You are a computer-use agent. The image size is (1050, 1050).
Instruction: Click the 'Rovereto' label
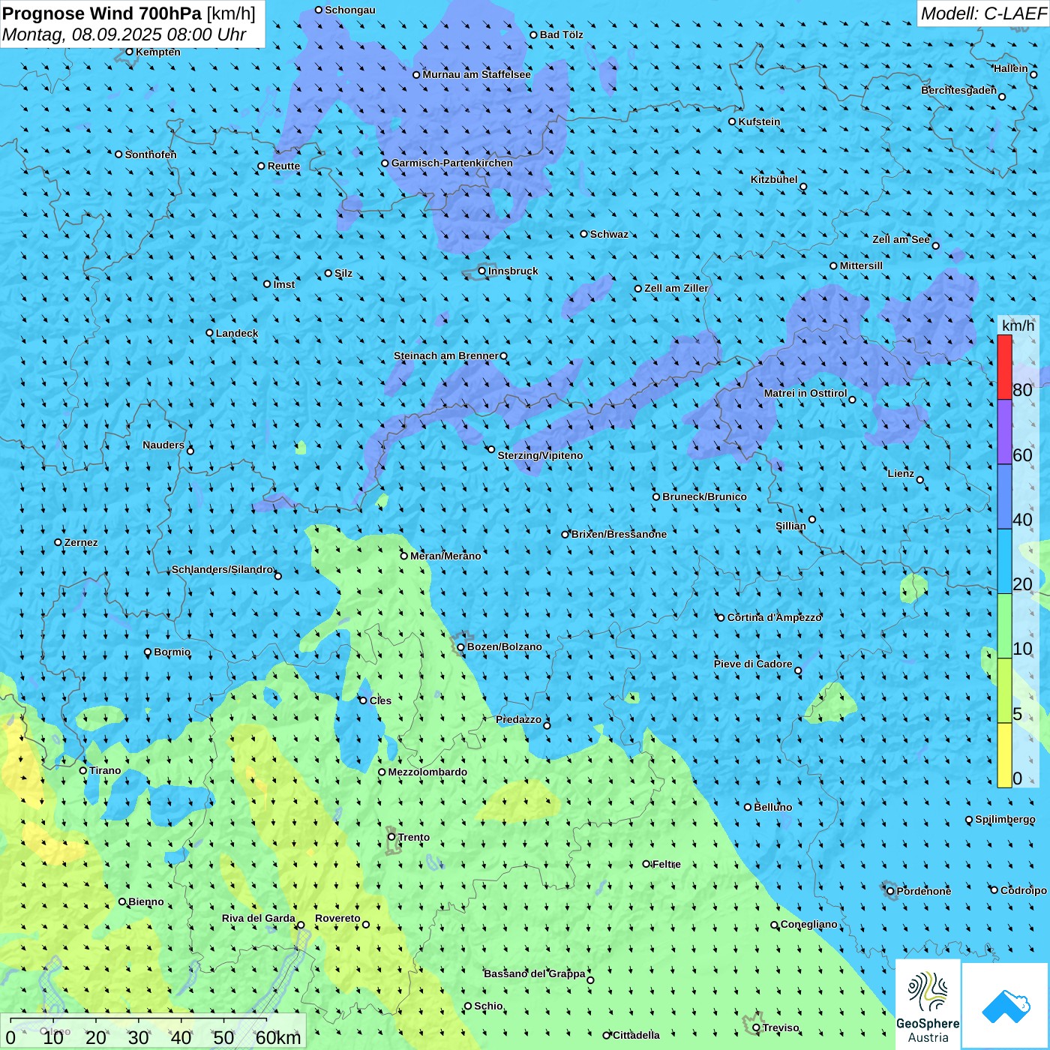(x=338, y=918)
